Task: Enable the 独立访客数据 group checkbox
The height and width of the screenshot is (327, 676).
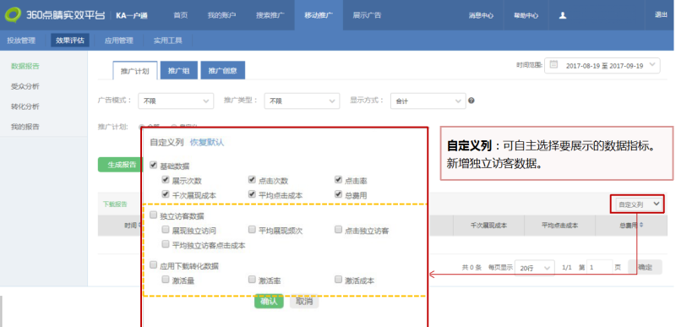Action: click(x=153, y=215)
